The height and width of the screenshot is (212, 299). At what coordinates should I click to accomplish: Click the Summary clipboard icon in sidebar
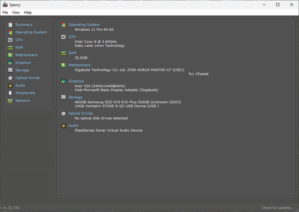pos(10,25)
